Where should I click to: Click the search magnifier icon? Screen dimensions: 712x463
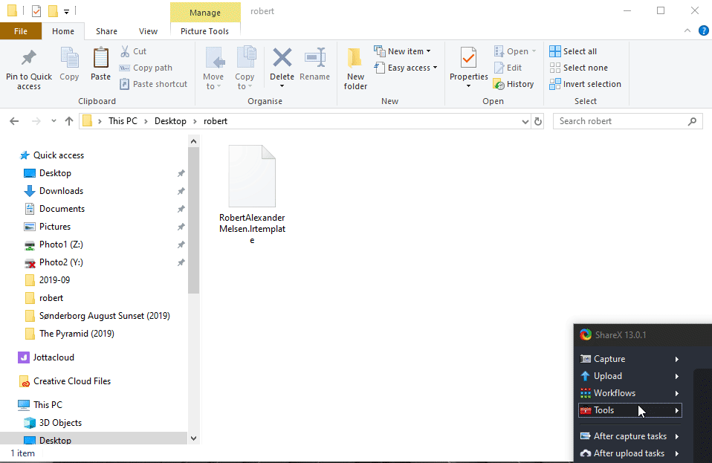click(x=692, y=121)
